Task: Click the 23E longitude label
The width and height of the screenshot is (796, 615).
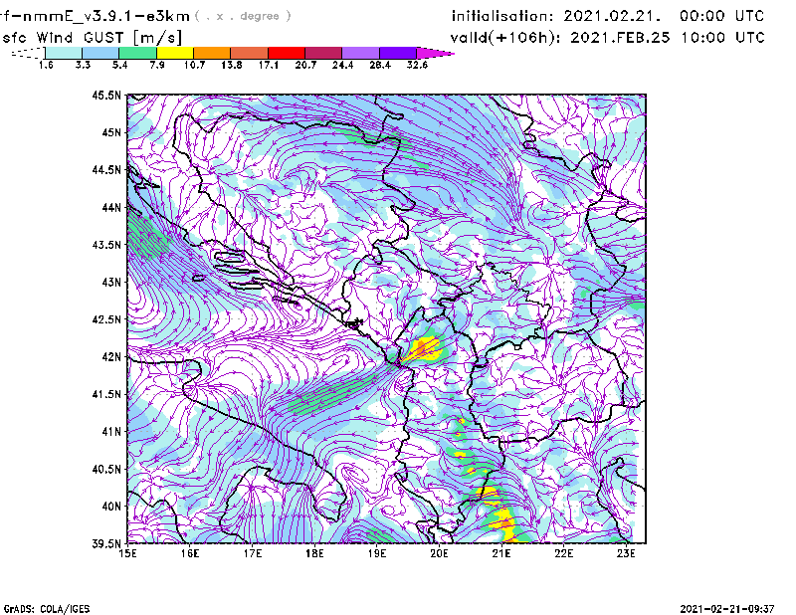Action: [626, 553]
